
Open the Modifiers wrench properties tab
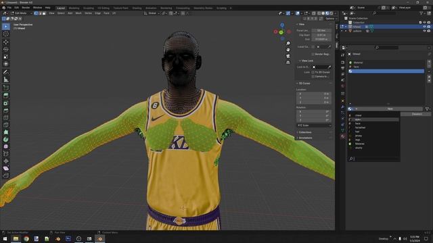tap(343, 107)
